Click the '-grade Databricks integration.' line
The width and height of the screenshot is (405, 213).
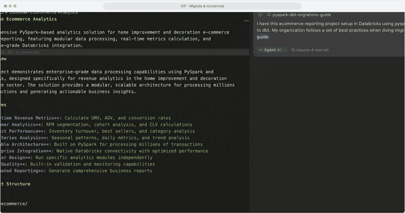click(42, 46)
